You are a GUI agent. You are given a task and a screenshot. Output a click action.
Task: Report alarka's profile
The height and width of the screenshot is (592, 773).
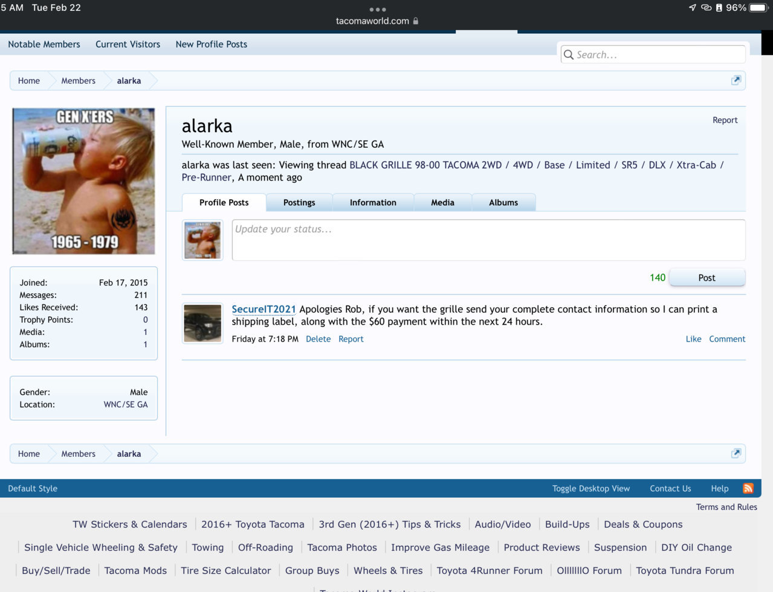coord(725,120)
